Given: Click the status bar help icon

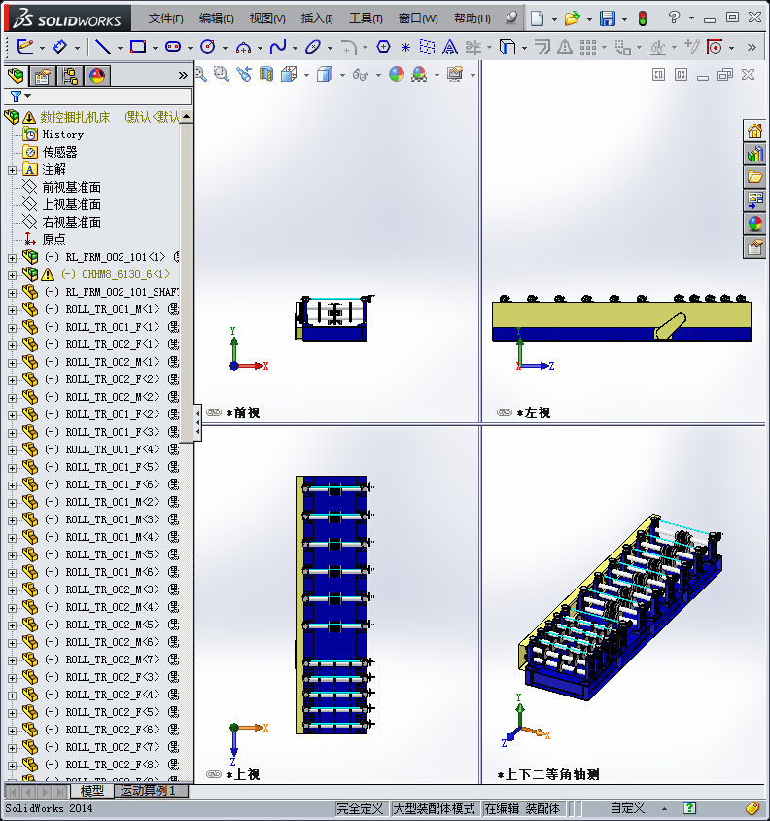Looking at the screenshot, I should (x=690, y=808).
